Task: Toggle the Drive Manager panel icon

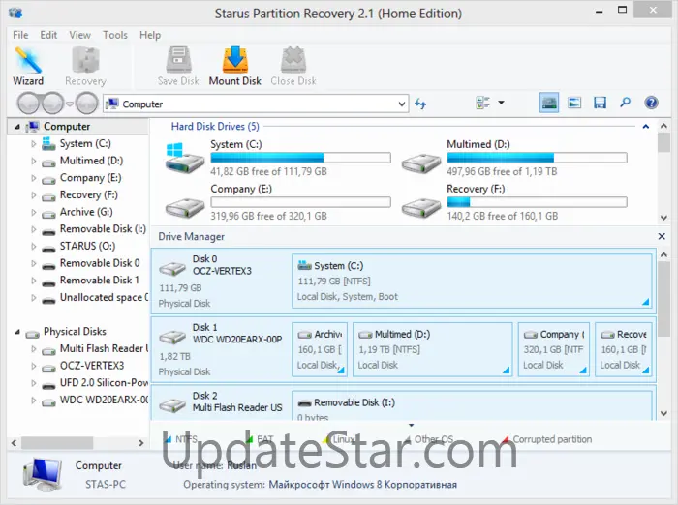Action: click(549, 103)
